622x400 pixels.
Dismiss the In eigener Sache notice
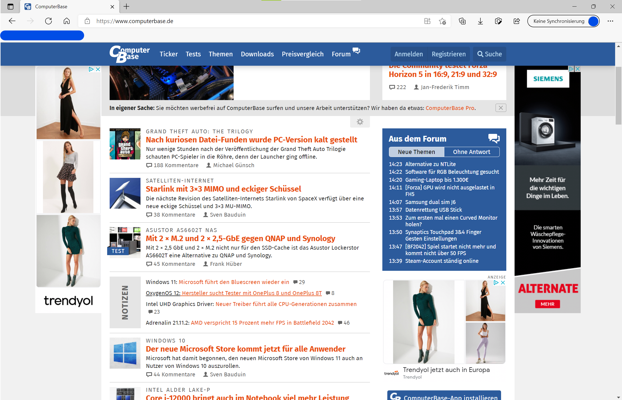tap(501, 108)
